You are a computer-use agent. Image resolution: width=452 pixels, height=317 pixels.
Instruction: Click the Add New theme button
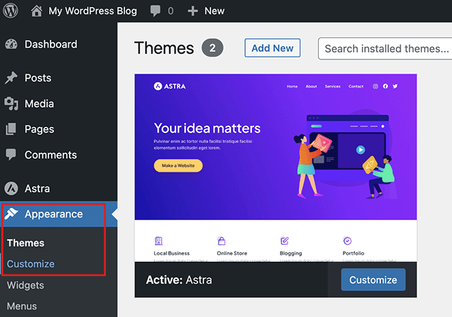pyautogui.click(x=272, y=48)
